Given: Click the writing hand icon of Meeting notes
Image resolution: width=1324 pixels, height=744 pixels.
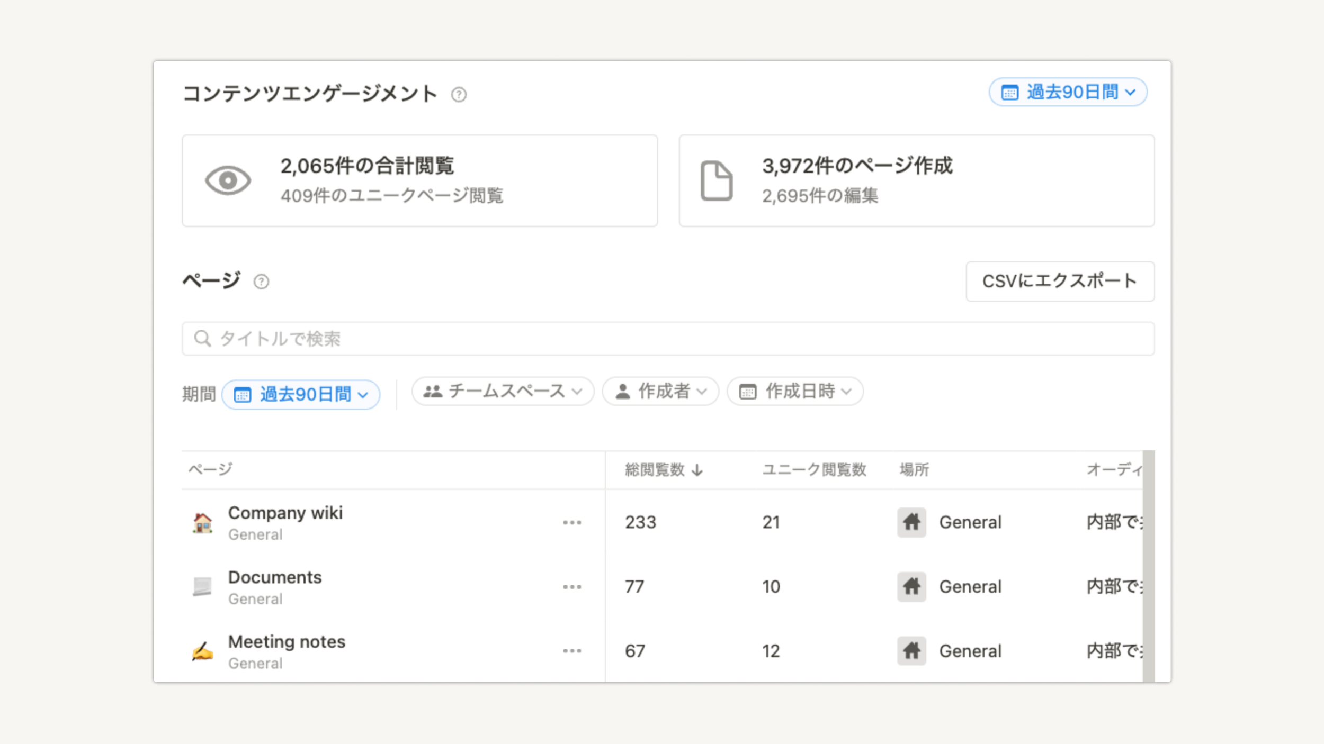Looking at the screenshot, I should pyautogui.click(x=202, y=651).
